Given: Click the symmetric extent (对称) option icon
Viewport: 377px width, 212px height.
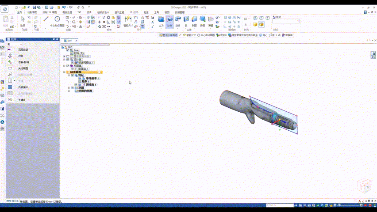Looking at the screenshot, I should pyautogui.click(x=10, y=56).
